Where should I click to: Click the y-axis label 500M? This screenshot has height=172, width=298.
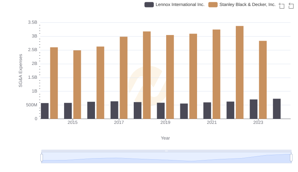[32, 105]
